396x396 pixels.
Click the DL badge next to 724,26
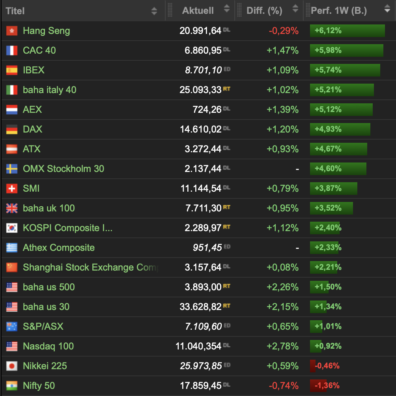(226, 108)
